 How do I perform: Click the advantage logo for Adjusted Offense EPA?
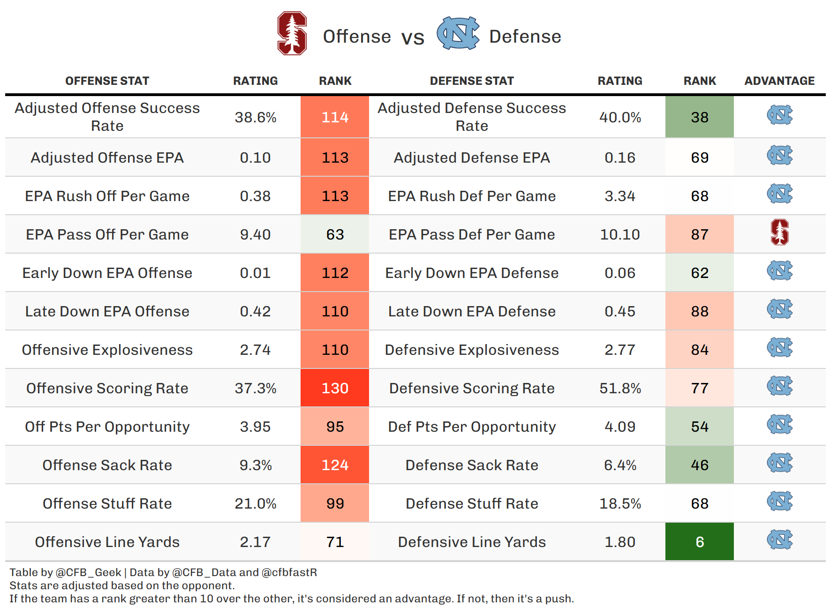click(779, 155)
